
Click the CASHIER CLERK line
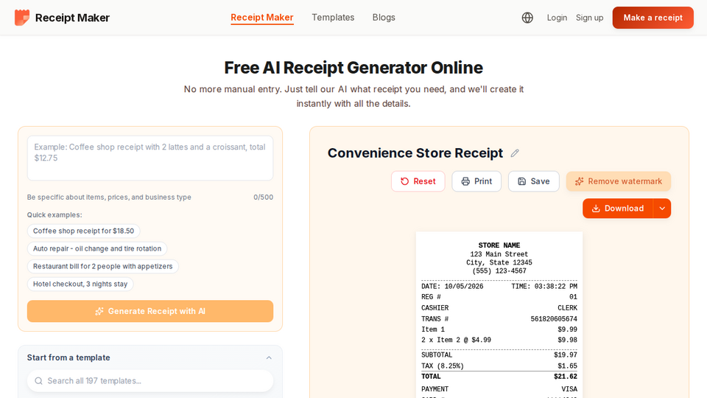pyautogui.click(x=499, y=308)
